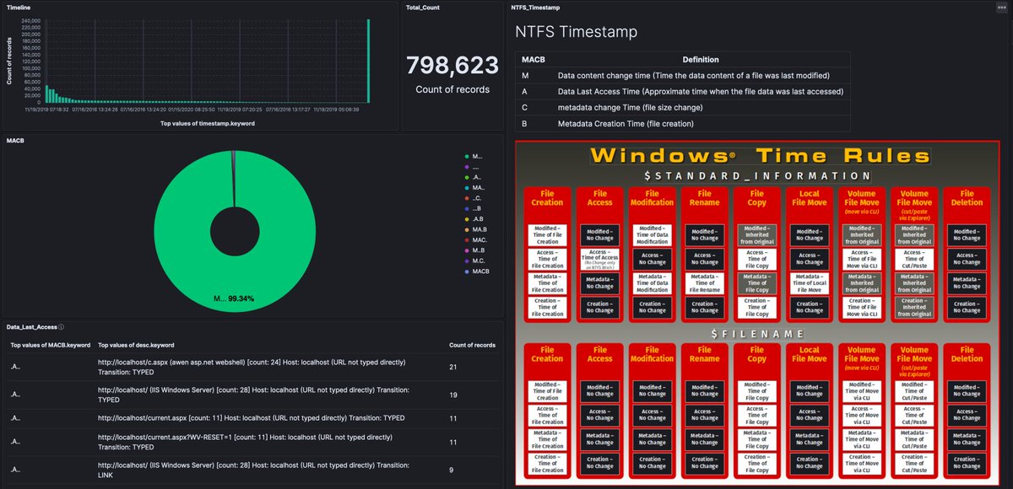Click 'Metadata Creation Time' definition row
The width and height of the screenshot is (1013, 489).
point(683,123)
